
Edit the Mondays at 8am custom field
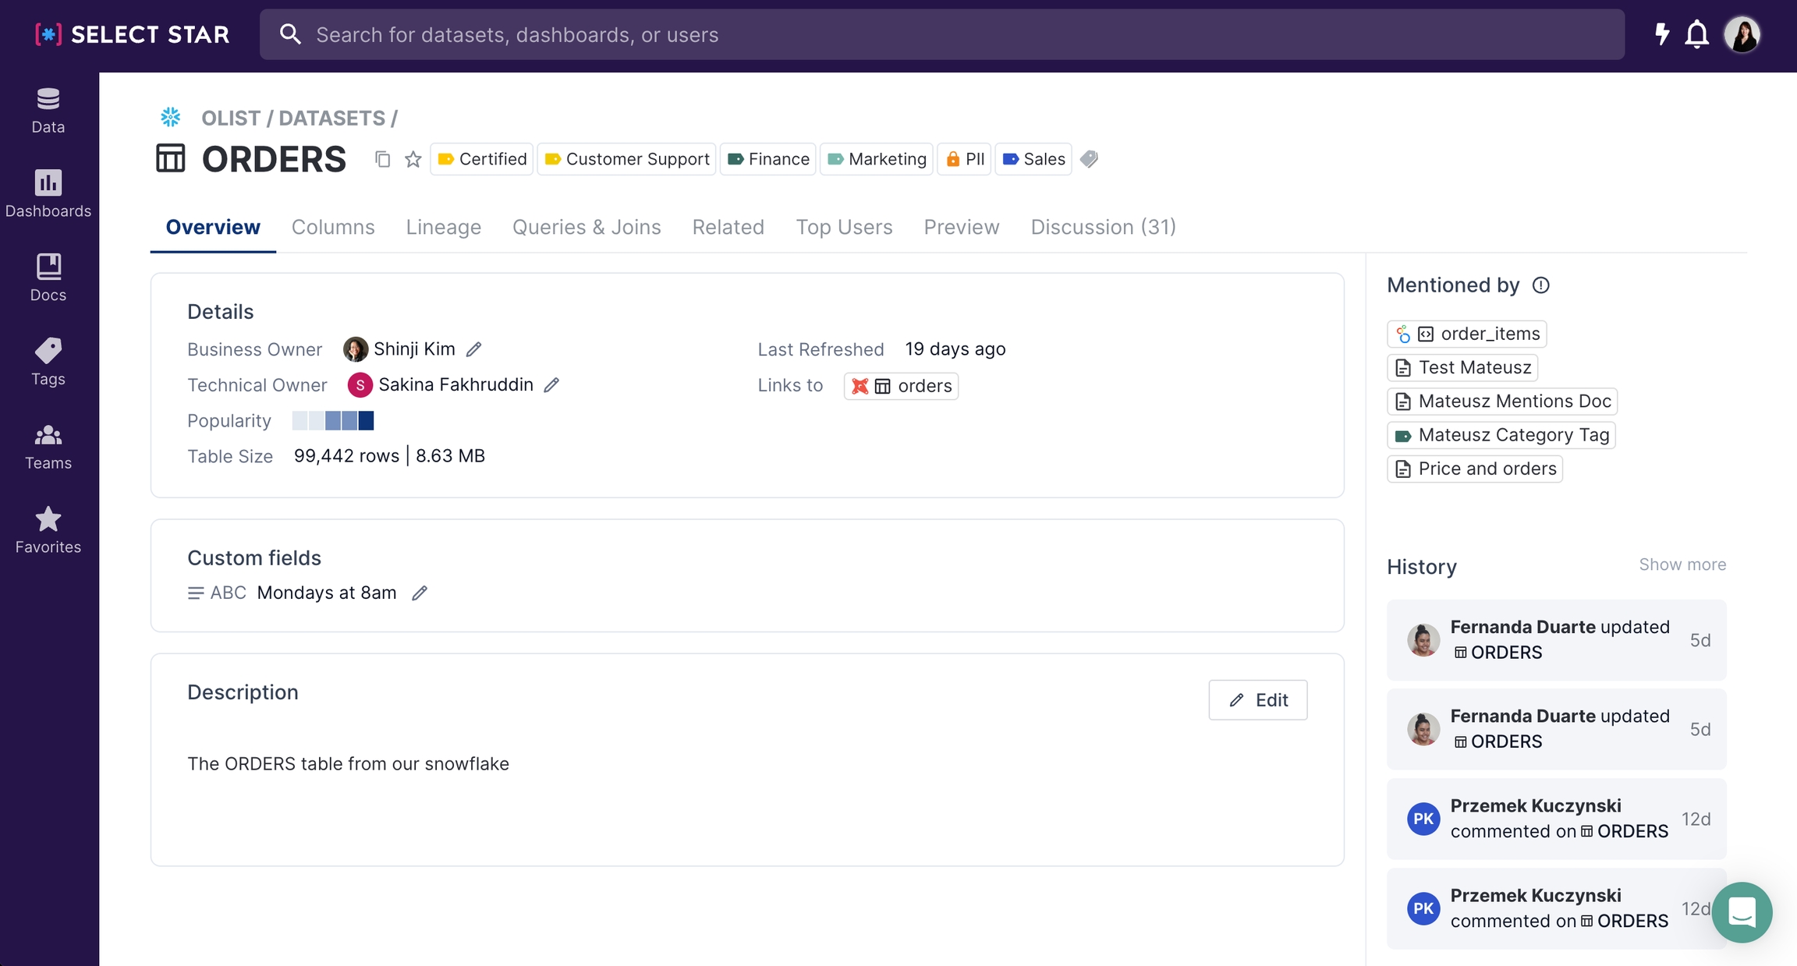tap(420, 593)
